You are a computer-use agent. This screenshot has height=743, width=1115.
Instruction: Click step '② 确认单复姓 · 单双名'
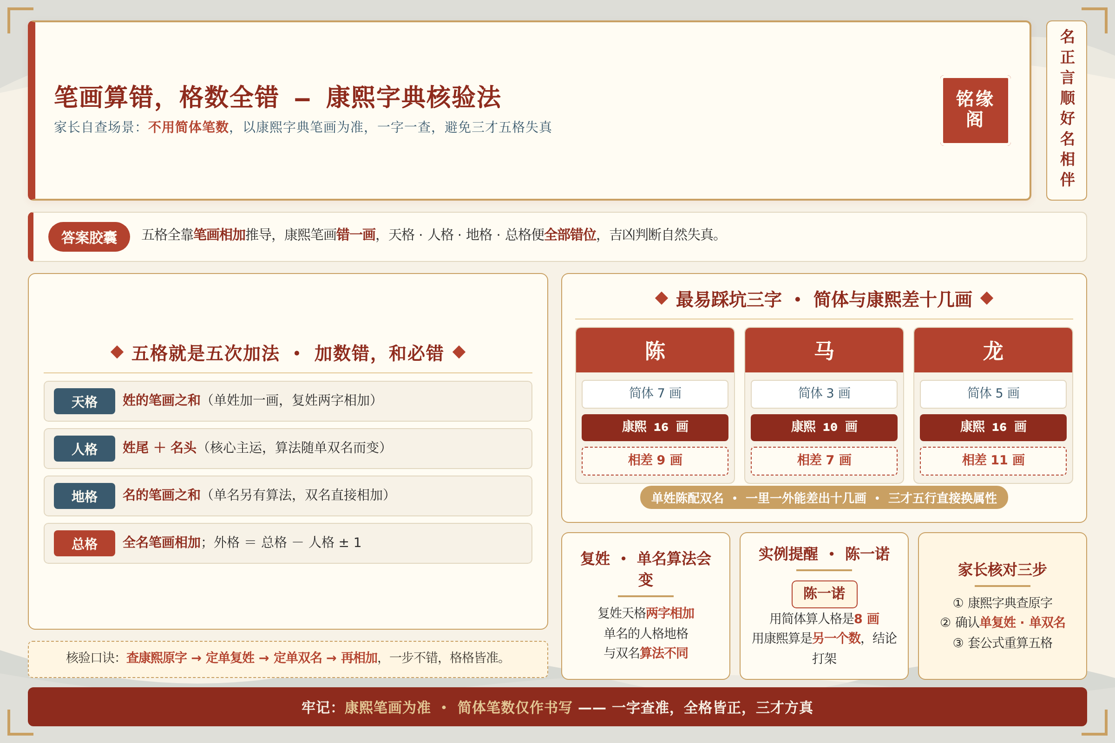[1002, 623]
